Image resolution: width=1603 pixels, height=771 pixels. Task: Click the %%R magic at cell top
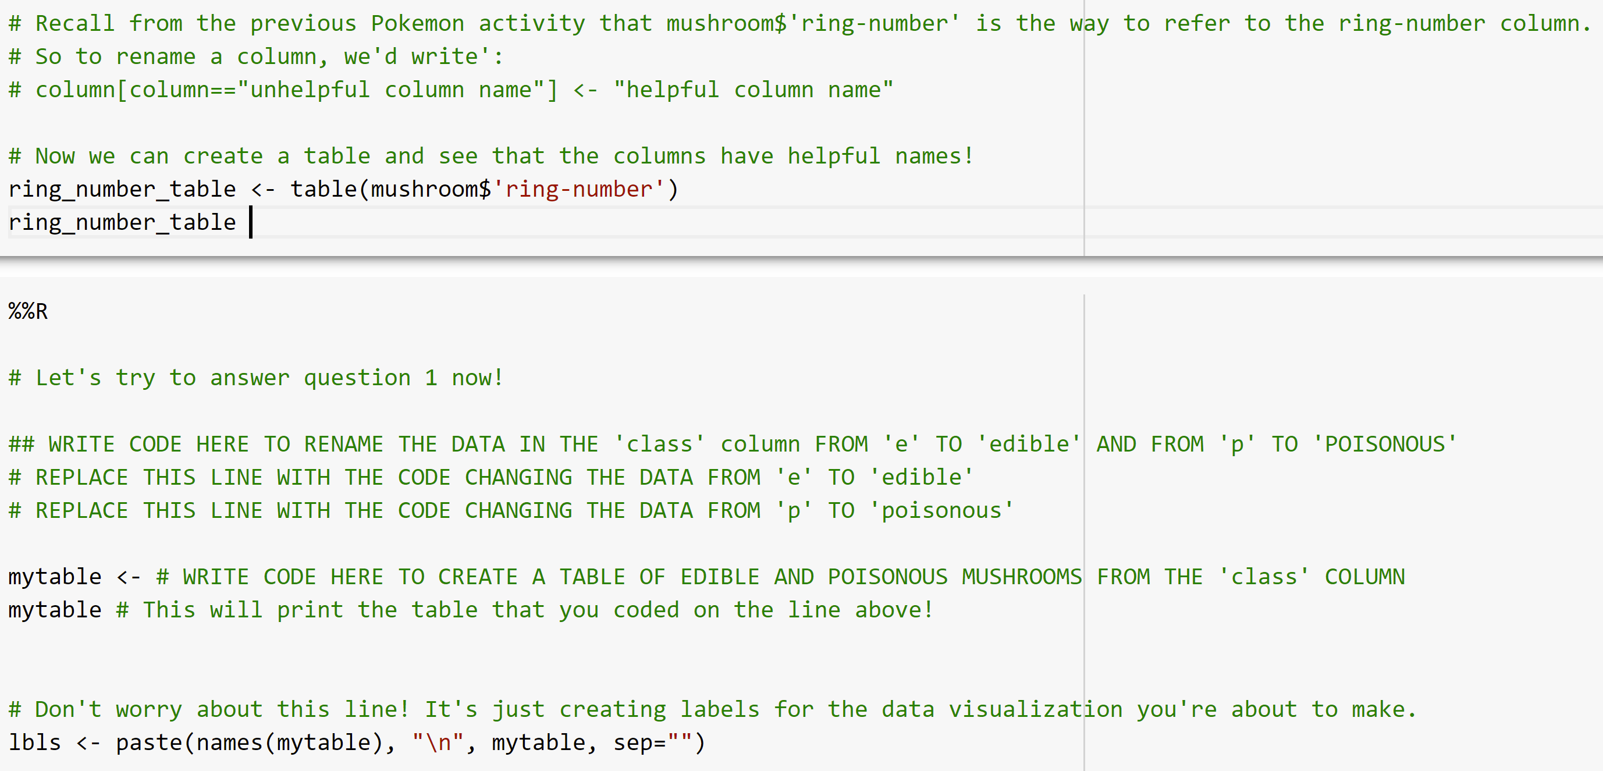[x=28, y=311]
